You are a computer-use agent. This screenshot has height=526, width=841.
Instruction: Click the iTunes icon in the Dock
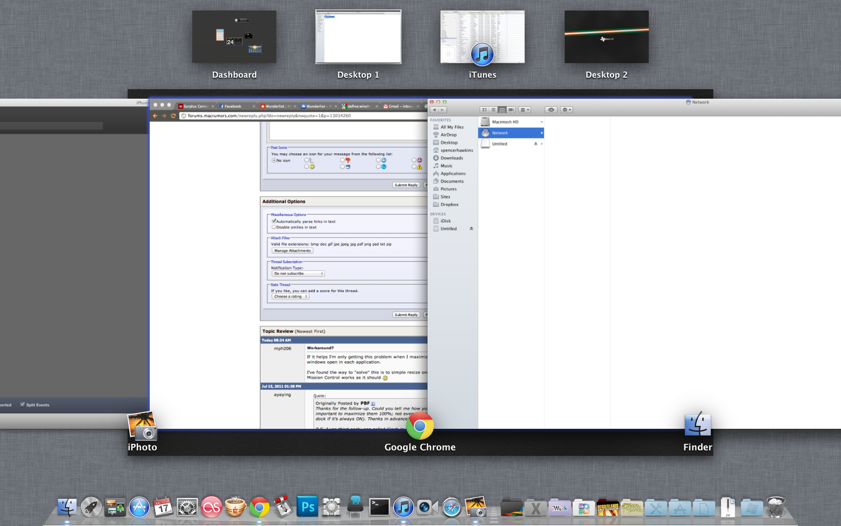403,507
